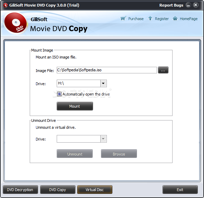This screenshot has width=204, height=198.
Task: Open the Purchase link
Action: point(136,19)
